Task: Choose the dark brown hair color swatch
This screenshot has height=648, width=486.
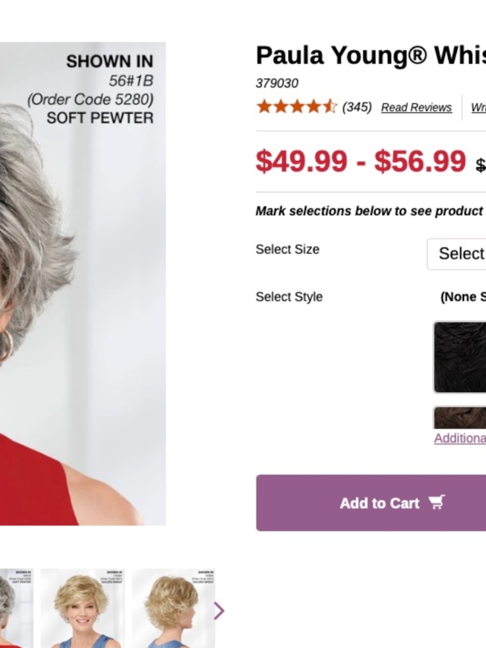Action: point(460,418)
